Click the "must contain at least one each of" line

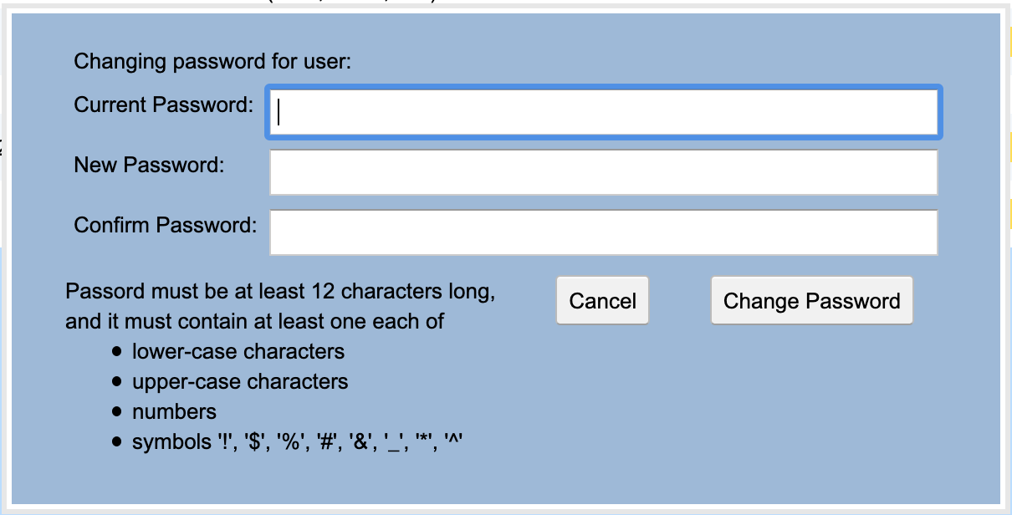point(254,322)
